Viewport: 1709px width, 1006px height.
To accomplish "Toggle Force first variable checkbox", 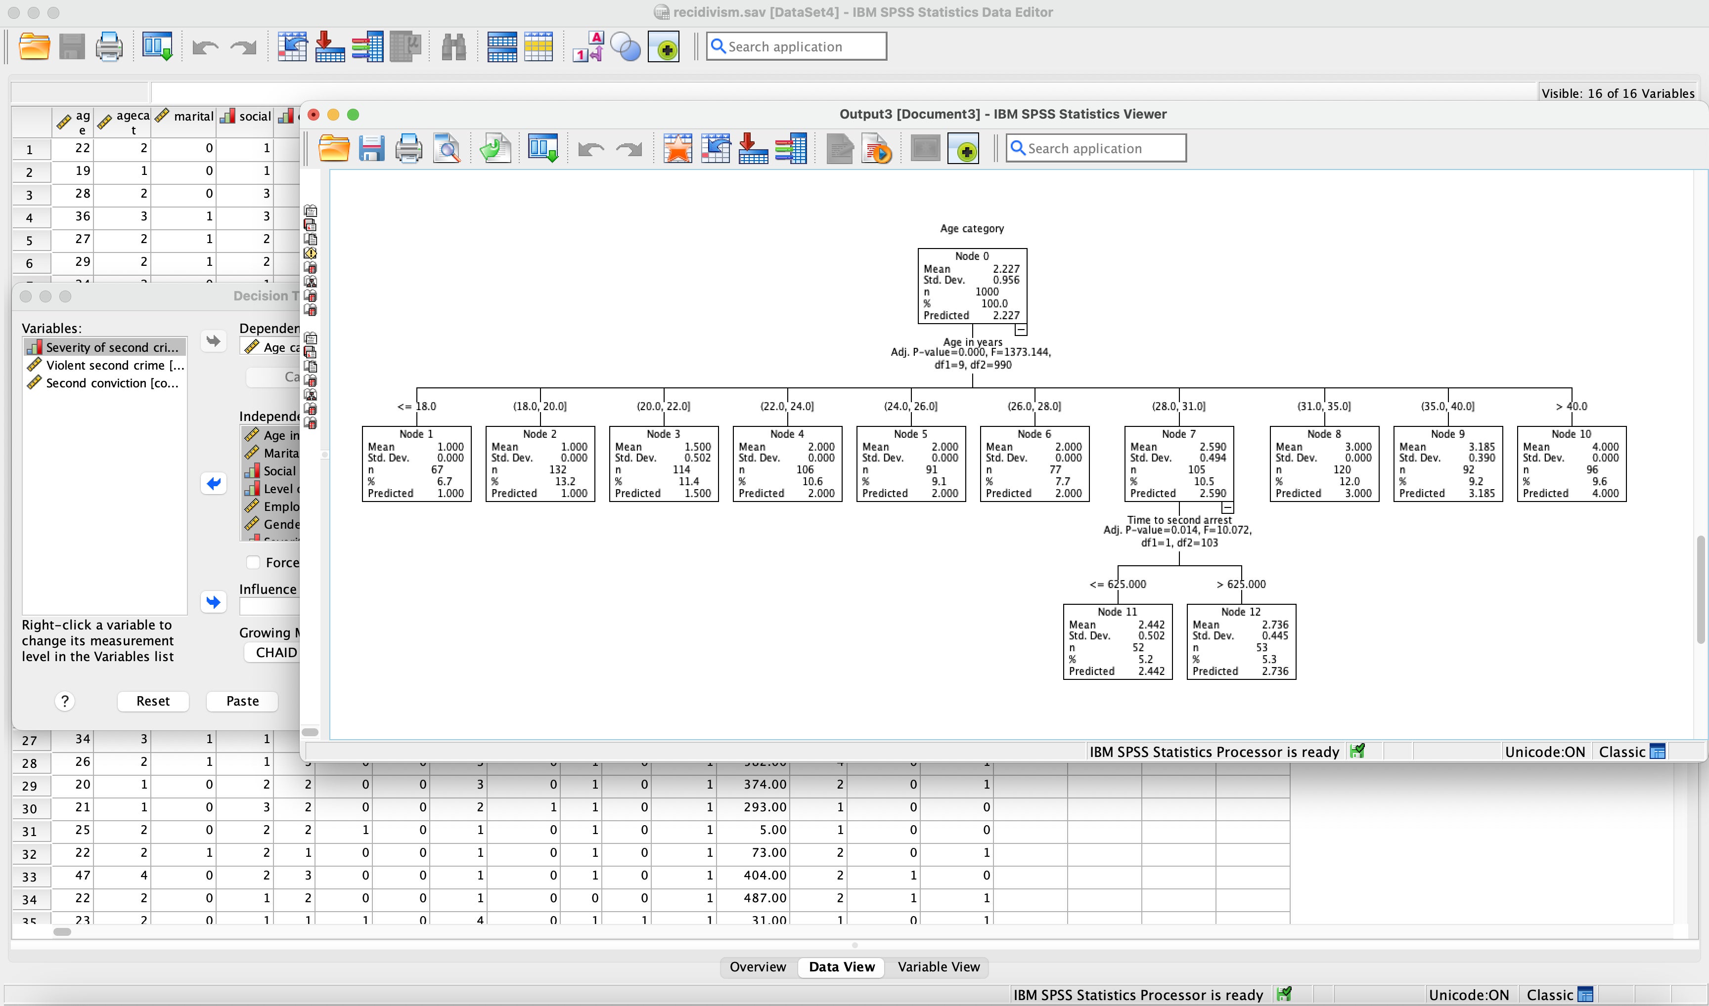I will pyautogui.click(x=253, y=562).
